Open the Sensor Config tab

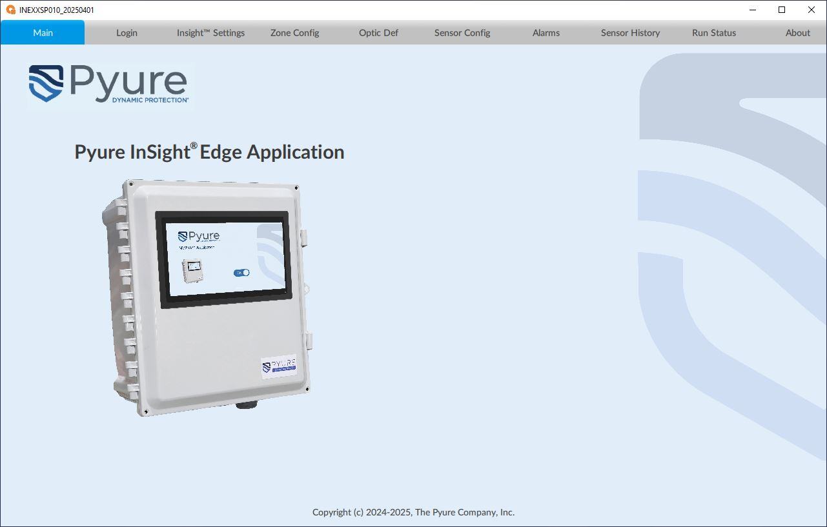(462, 32)
